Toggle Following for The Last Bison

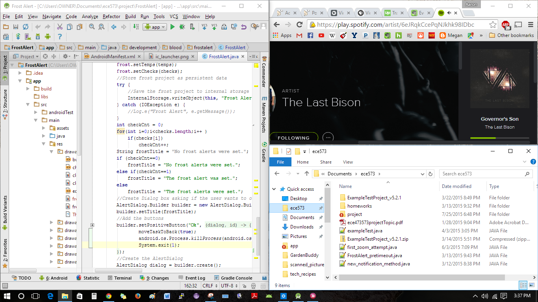[294, 137]
